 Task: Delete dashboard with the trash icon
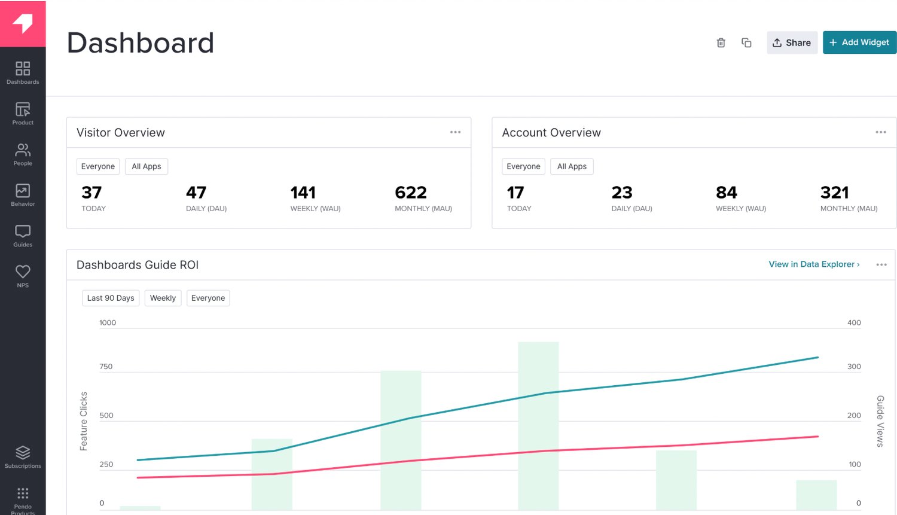721,42
